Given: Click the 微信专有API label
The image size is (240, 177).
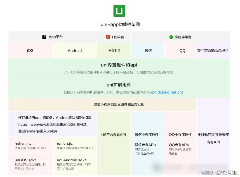Looking at the screenshot, I should (x=145, y=145).
